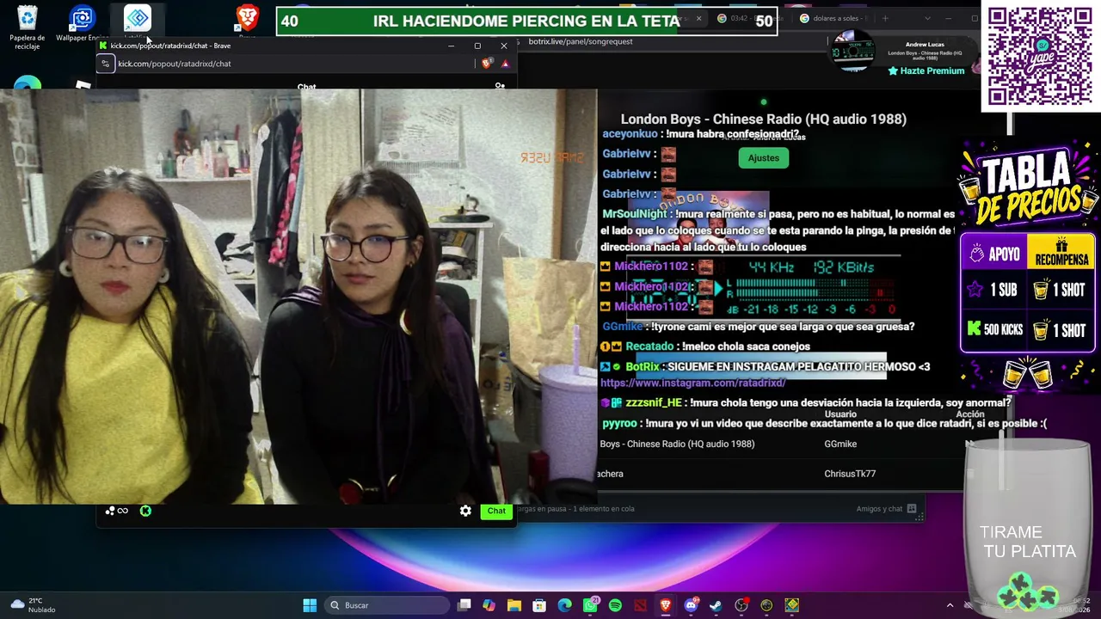Click the Brave Rewards triangle icon
Screen dimensions: 1101x619
505,64
